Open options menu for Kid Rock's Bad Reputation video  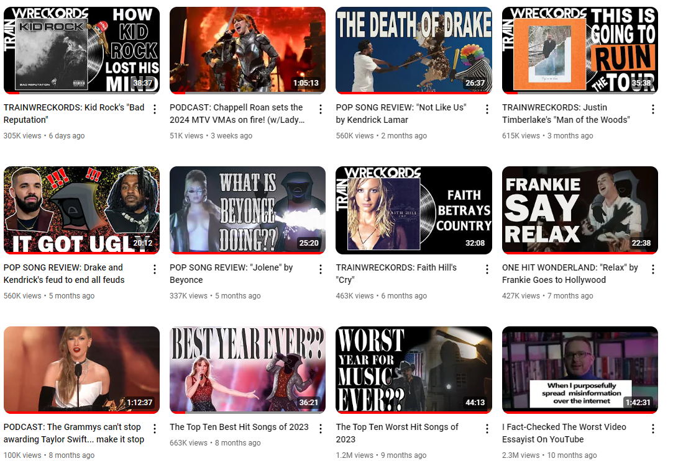pyautogui.click(x=155, y=109)
